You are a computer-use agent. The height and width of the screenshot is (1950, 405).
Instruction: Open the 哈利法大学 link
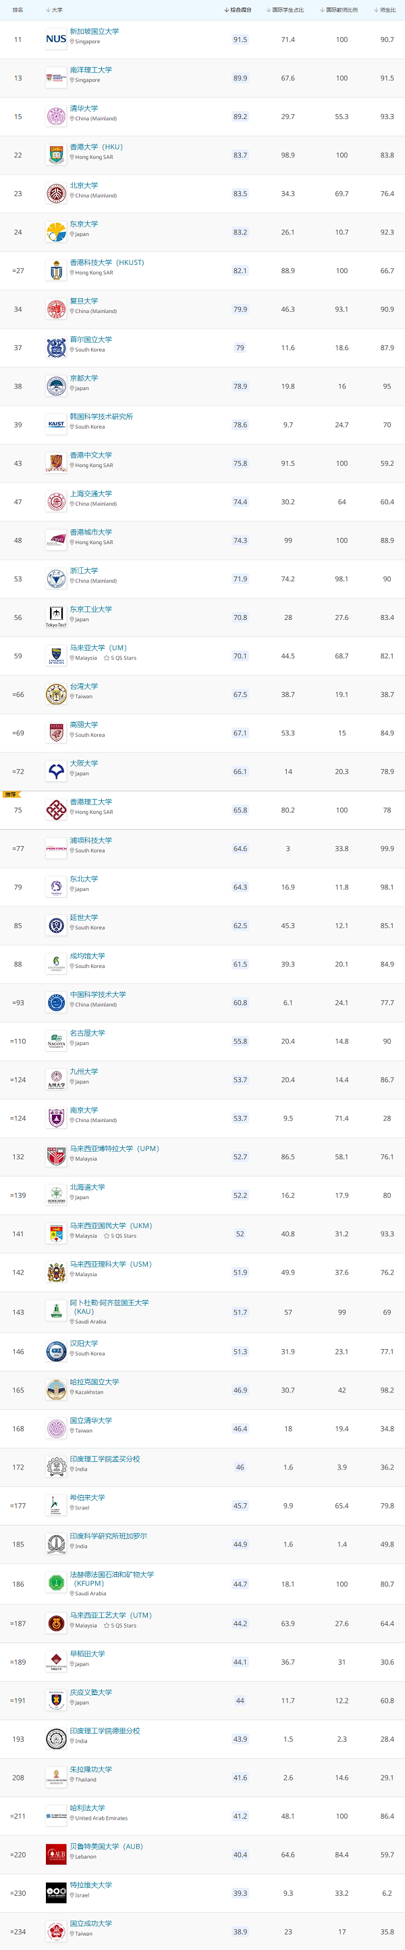88,1807
